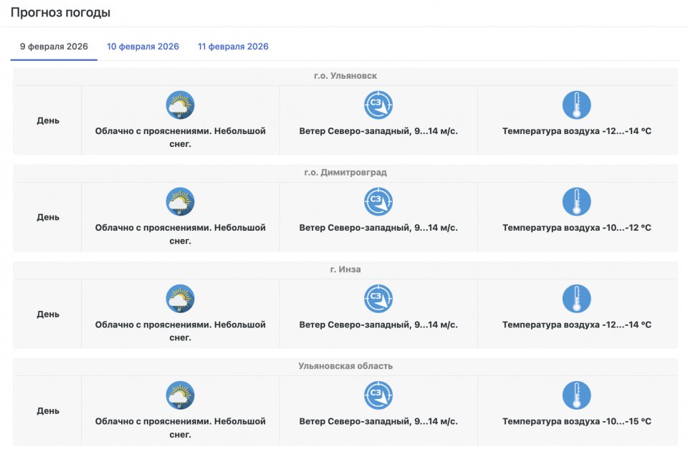Click the г. Инза section header
This screenshot has height=452, width=688.
click(345, 269)
